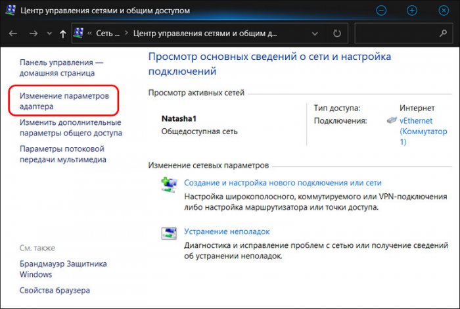Click vEthernet (Коммутатор 1) connection link
460x309 pixels.
423,131
